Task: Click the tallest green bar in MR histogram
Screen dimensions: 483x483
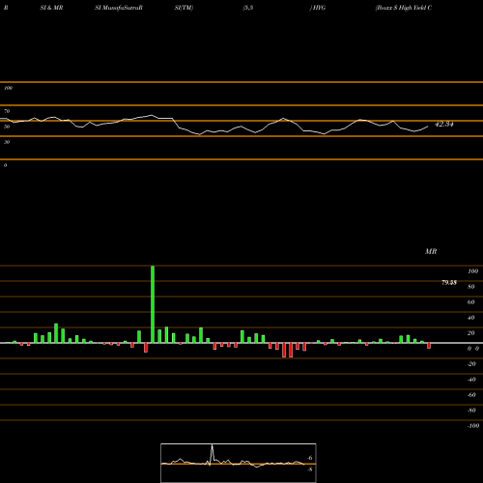Action: tap(153, 304)
